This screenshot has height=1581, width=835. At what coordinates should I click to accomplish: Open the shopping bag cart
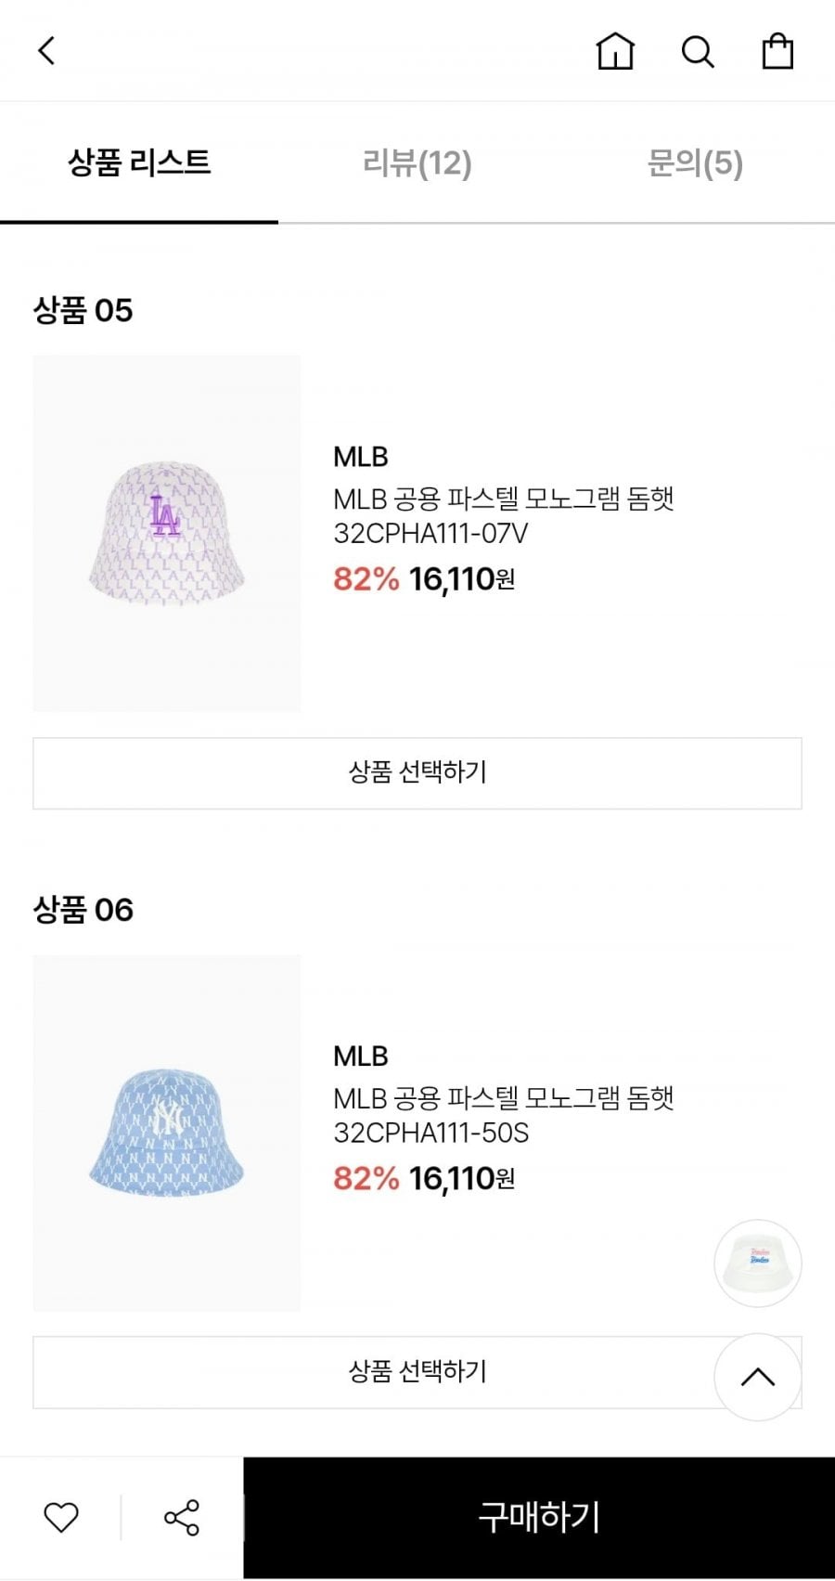(x=777, y=51)
